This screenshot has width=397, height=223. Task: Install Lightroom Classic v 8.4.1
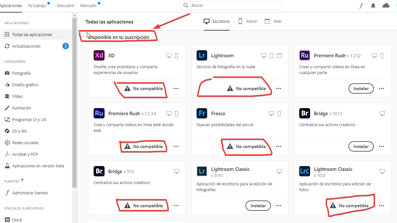(x=258, y=206)
